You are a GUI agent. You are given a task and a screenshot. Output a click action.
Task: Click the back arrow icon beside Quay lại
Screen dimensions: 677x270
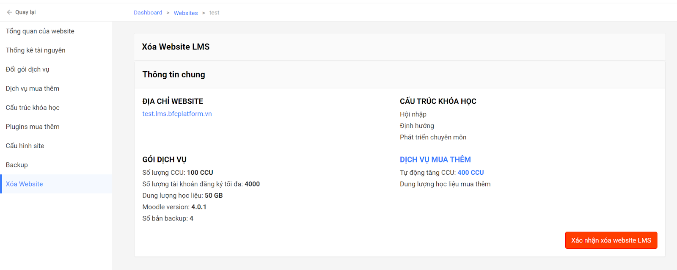(x=9, y=12)
